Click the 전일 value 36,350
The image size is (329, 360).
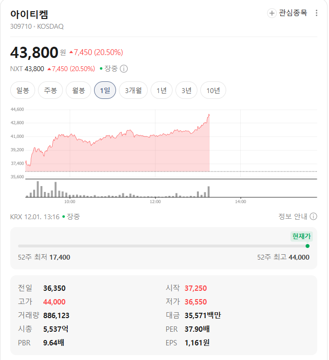pyautogui.click(x=55, y=288)
